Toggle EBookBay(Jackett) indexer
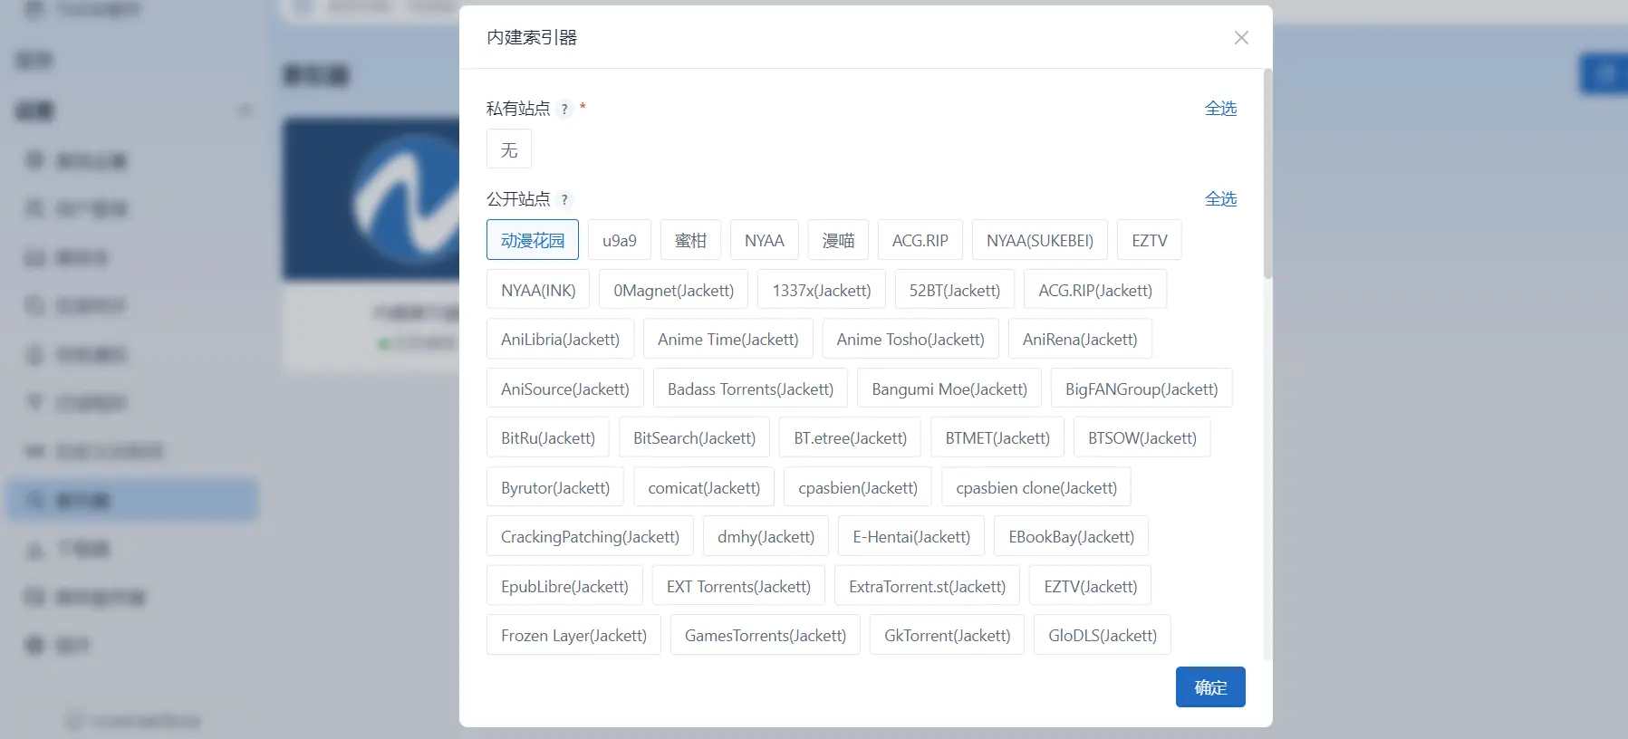This screenshot has height=739, width=1628. tap(1072, 536)
